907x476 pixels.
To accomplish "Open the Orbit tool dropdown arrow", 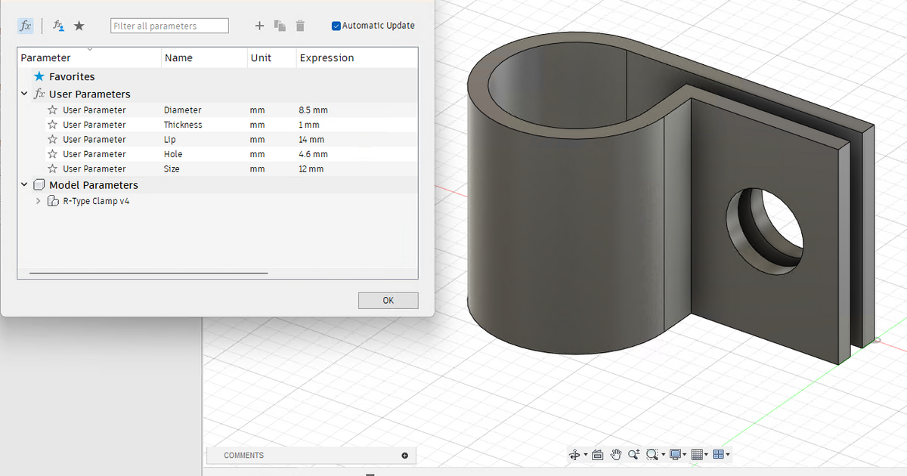I will (586, 454).
